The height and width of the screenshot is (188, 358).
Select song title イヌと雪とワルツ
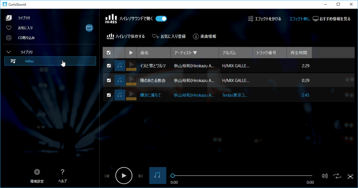click(153, 66)
